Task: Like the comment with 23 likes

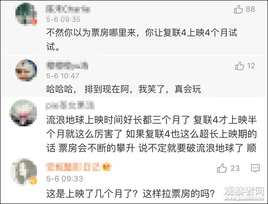Action: tap(222, 168)
